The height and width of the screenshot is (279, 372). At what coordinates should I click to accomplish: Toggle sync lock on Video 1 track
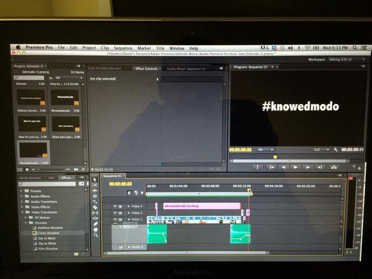pyautogui.click(x=120, y=219)
